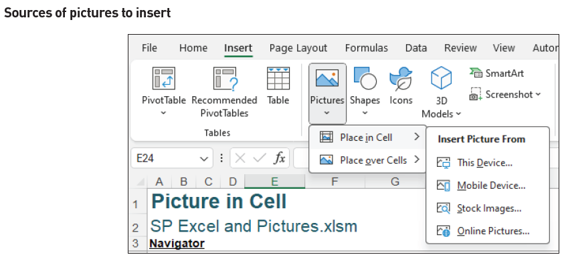This screenshot has width=566, height=273.
Task: Choose Place in Cell text label
Action: pos(366,138)
